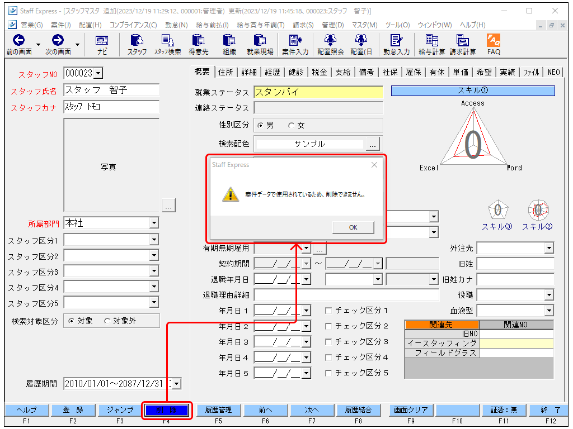The image size is (573, 429).
Task: Click the warning icon in the dialog
Action: click(230, 194)
